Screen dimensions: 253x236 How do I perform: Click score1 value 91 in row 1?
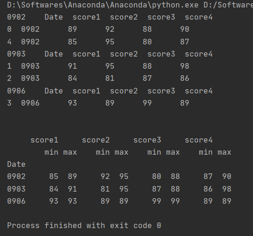72,66
